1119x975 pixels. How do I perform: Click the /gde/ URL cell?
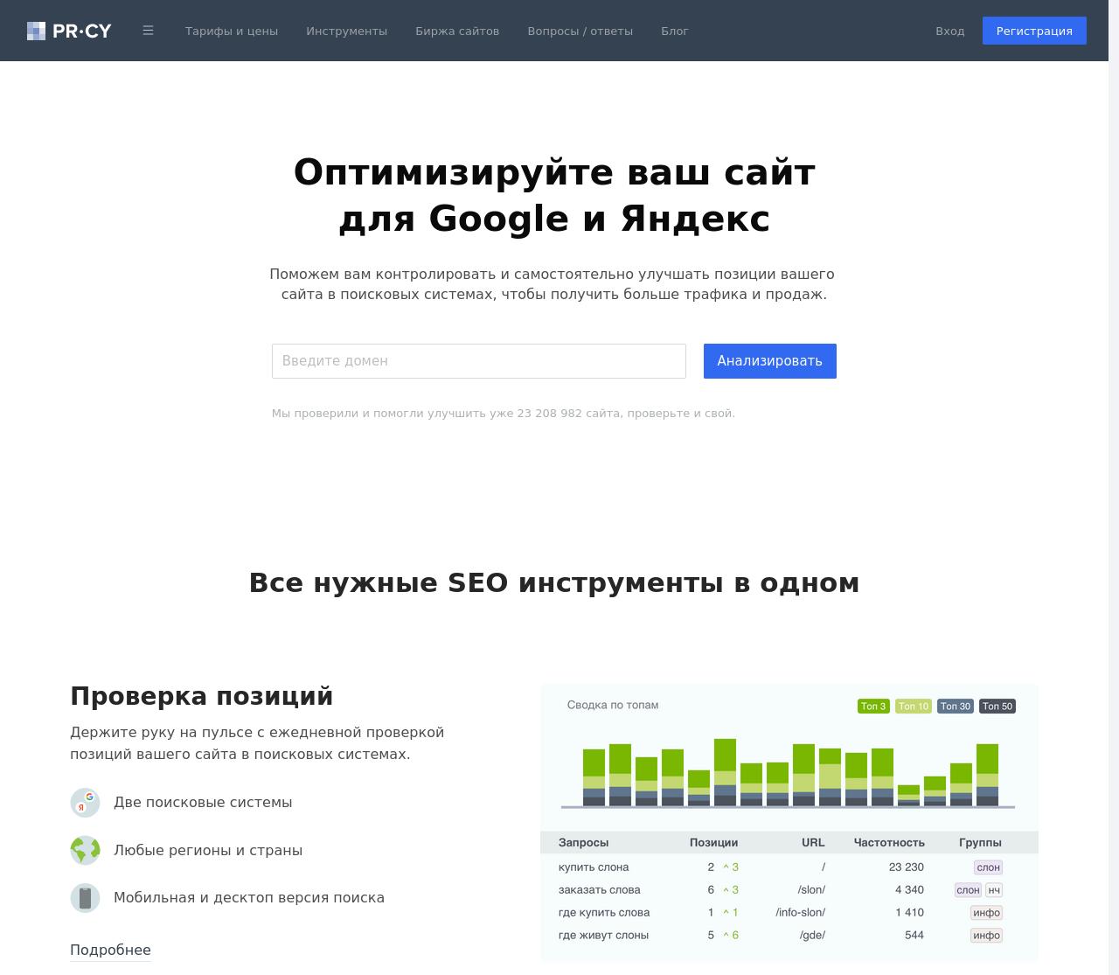812,936
